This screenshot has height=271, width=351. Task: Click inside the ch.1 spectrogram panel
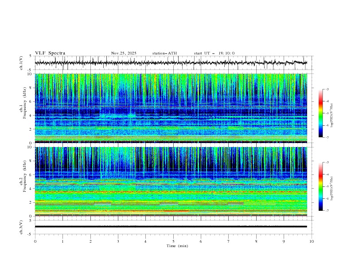point(171,108)
